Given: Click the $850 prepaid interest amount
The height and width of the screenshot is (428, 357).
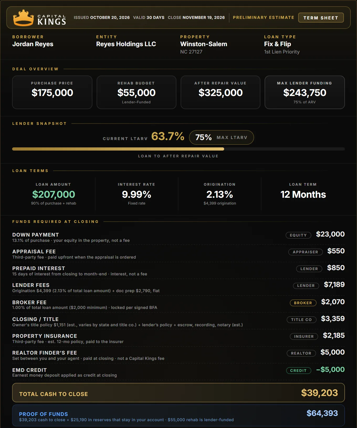Looking at the screenshot, I should click(x=336, y=268).
